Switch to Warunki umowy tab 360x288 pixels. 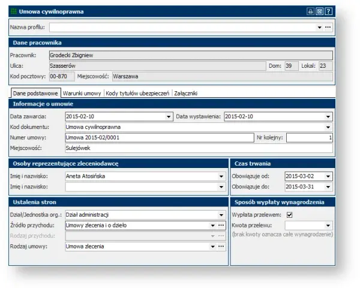tap(82, 93)
